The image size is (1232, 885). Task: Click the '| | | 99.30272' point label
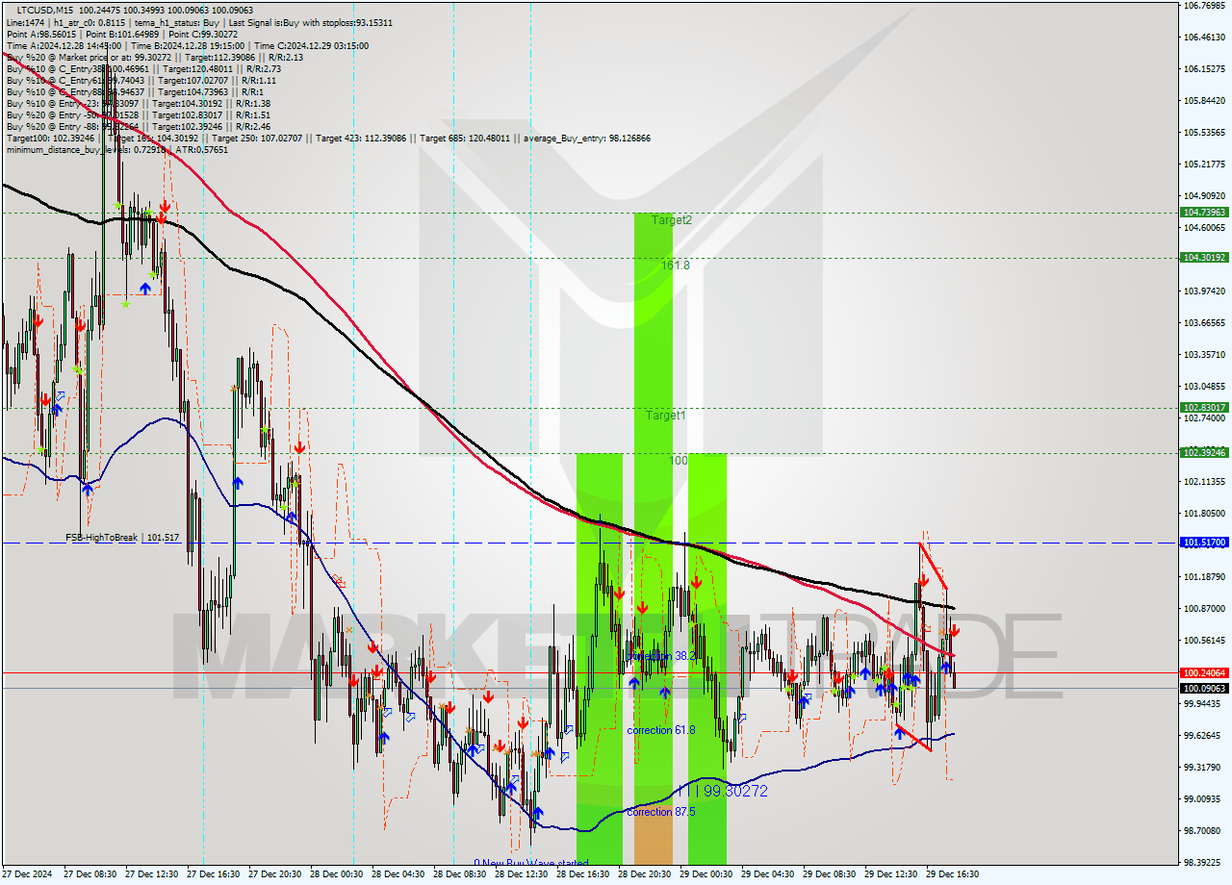[x=722, y=791]
